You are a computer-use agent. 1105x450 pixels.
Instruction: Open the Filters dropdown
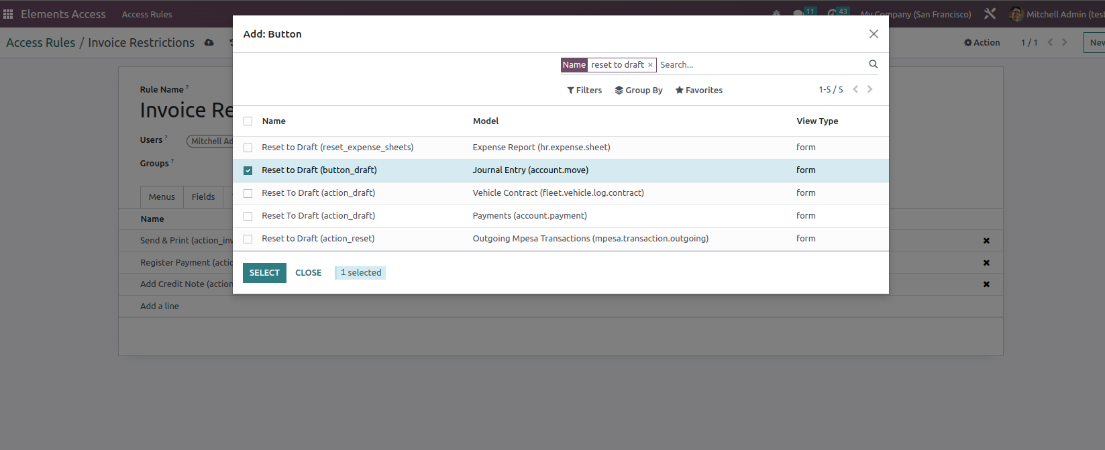tap(584, 91)
